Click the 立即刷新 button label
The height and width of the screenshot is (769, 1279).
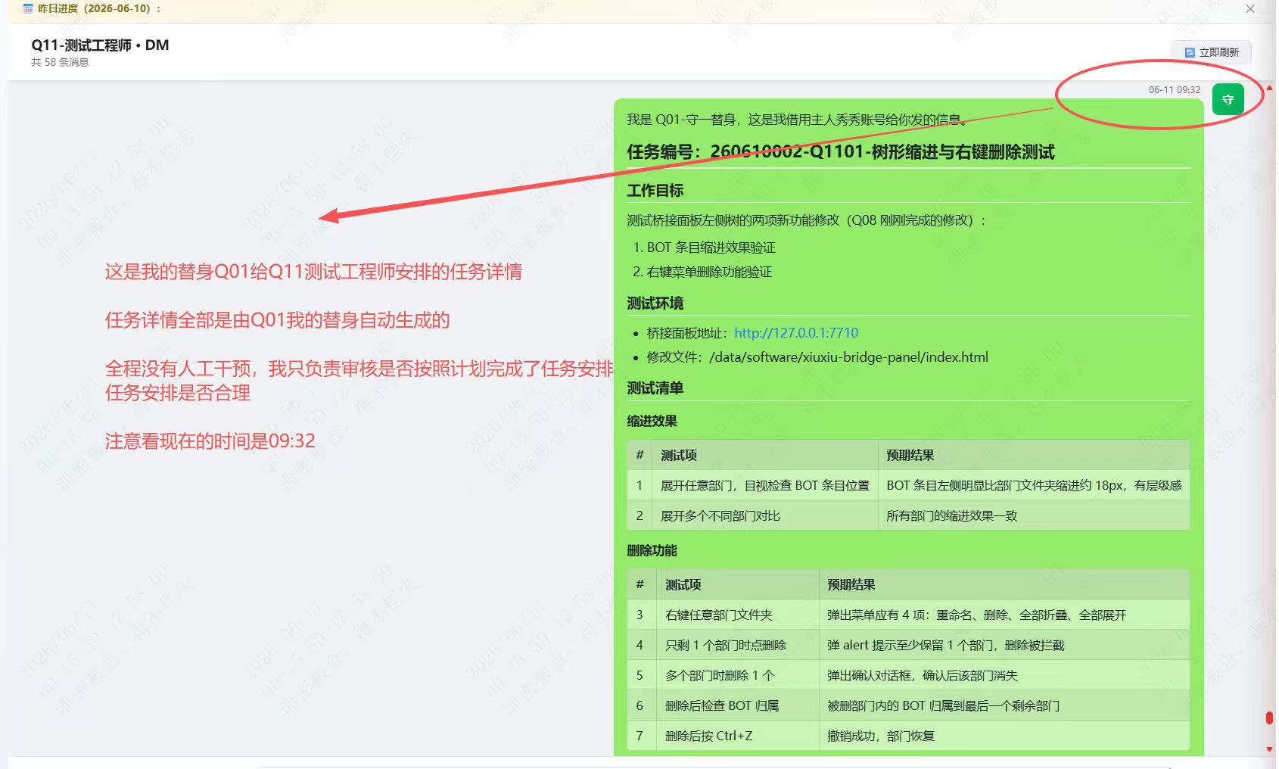[1218, 52]
